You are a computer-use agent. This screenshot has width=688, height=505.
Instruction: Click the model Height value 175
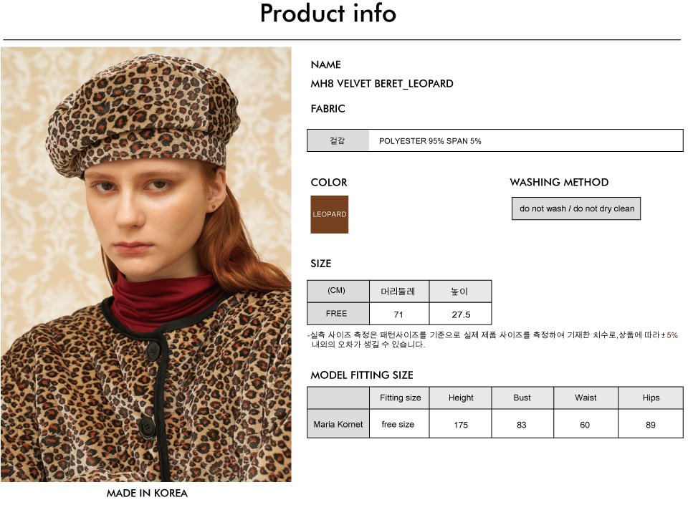461,424
